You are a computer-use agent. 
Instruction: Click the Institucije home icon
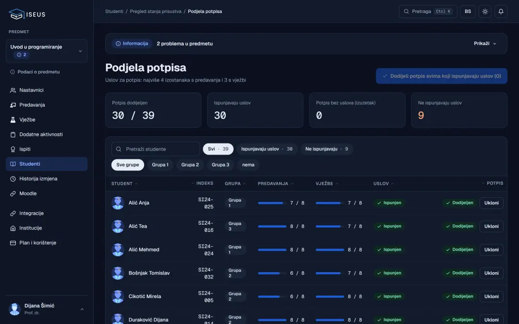click(x=13, y=228)
